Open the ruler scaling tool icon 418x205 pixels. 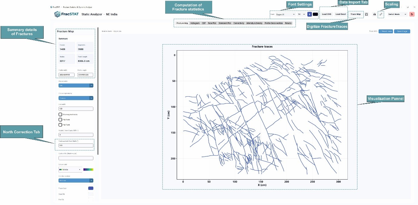click(x=381, y=14)
